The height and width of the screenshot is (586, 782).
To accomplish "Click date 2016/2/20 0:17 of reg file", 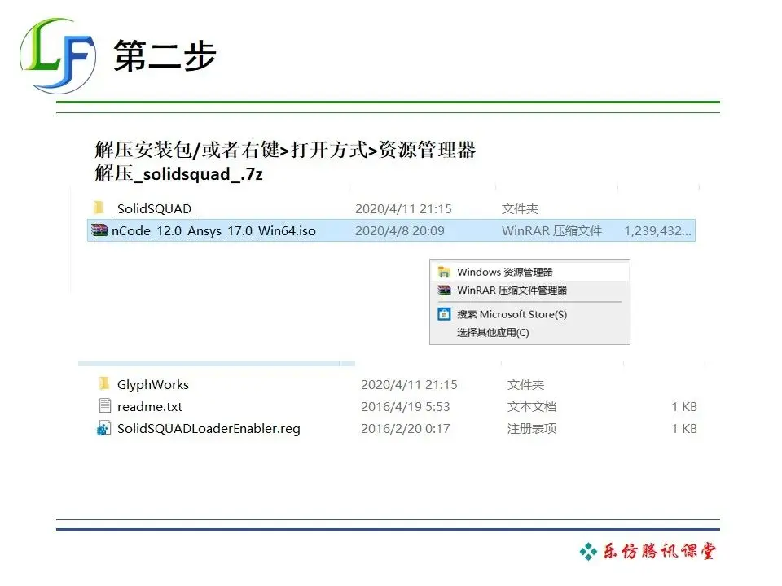I will [x=406, y=429].
